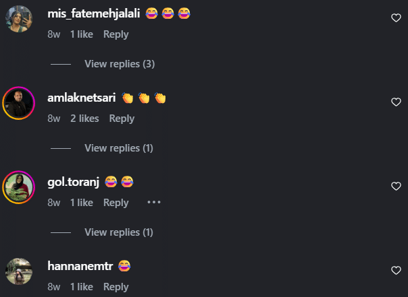Image resolution: width=408 pixels, height=297 pixels.
Task: Open the hannanemtr username link
Action: (x=80, y=266)
